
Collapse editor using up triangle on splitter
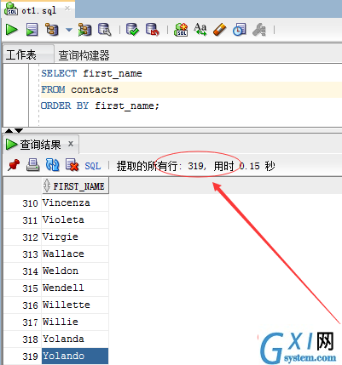point(9,130)
